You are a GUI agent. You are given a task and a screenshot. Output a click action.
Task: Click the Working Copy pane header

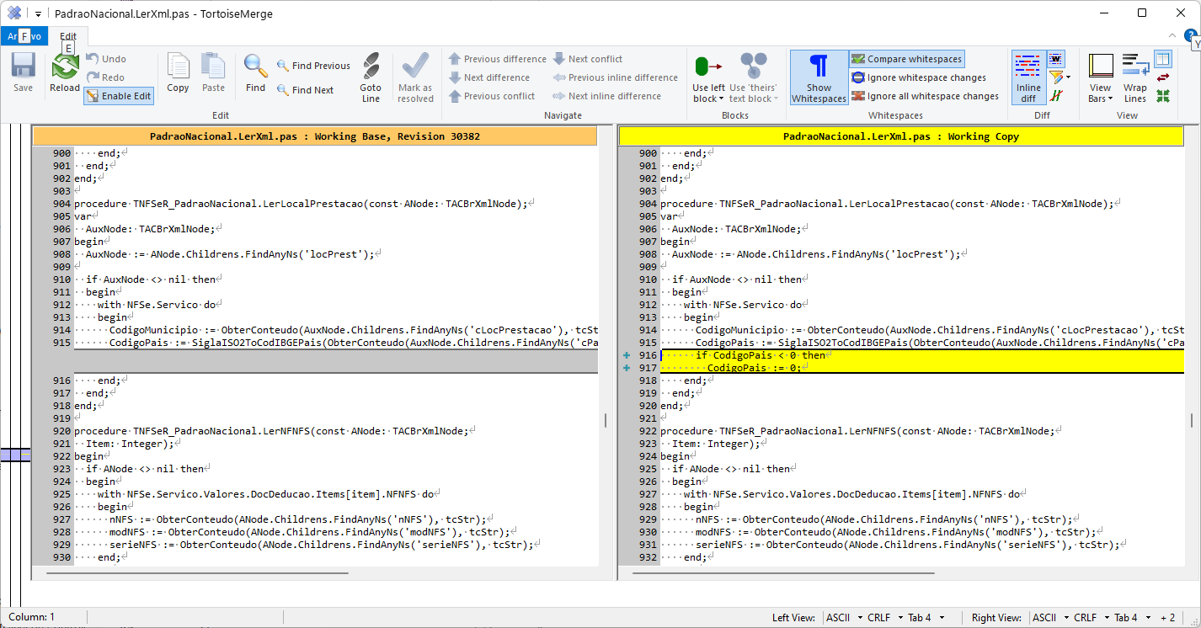click(x=901, y=136)
